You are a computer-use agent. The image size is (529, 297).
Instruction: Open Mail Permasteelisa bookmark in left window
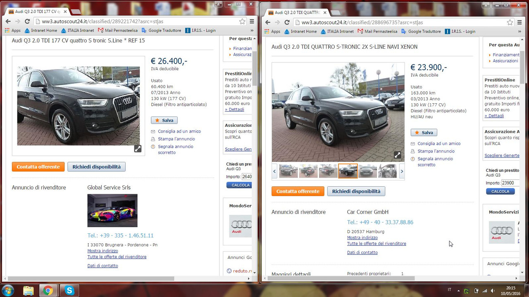click(117, 31)
